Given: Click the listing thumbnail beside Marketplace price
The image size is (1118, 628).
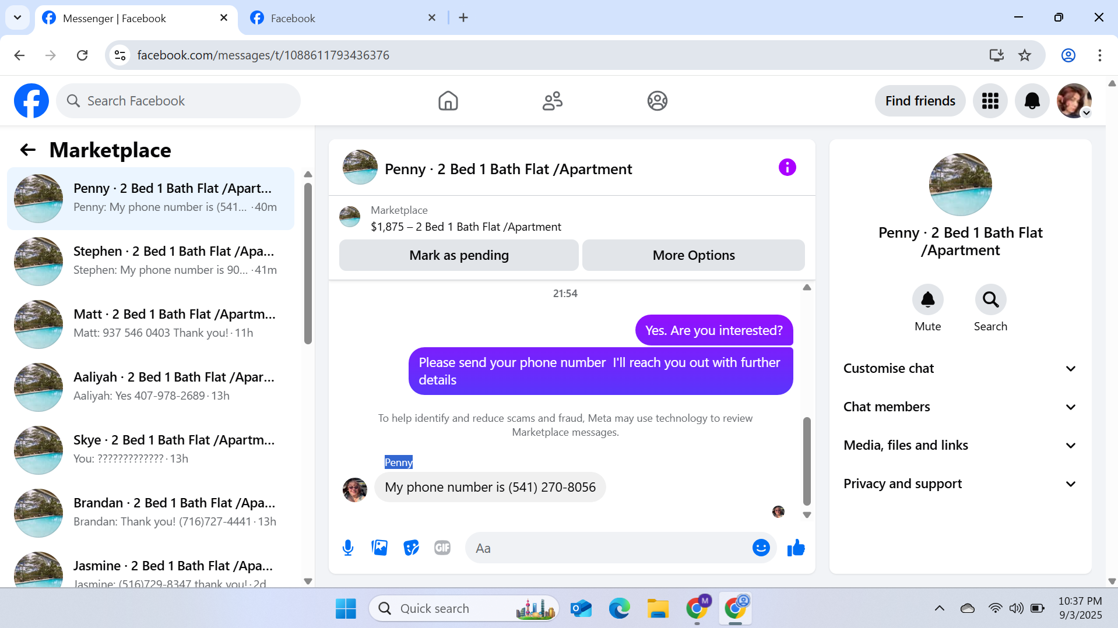Looking at the screenshot, I should click(x=350, y=217).
